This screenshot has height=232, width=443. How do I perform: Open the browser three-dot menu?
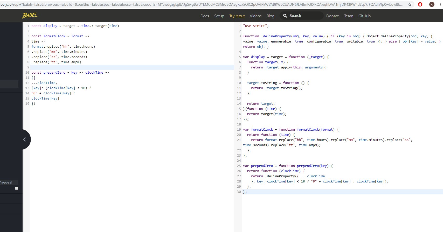[440, 4]
